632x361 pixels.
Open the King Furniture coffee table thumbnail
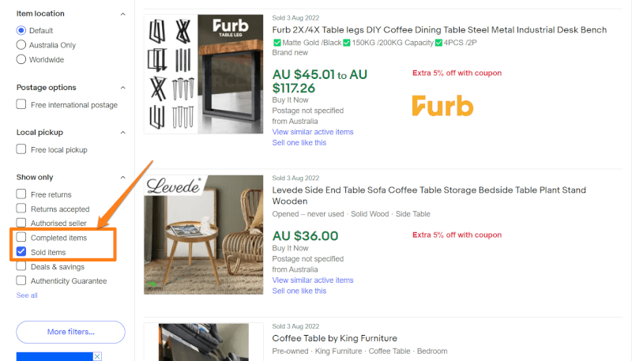coord(204,342)
